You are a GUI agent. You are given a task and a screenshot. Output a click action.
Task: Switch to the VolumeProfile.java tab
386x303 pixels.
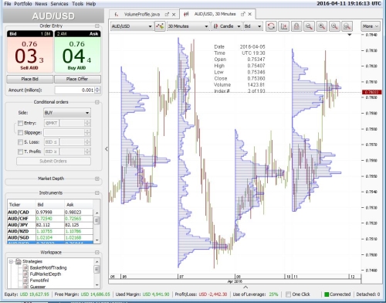tap(142, 15)
